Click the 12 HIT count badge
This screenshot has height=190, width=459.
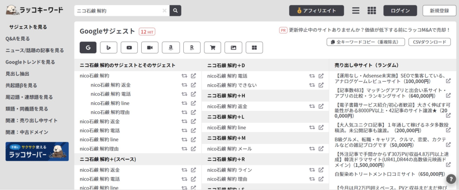(147, 32)
